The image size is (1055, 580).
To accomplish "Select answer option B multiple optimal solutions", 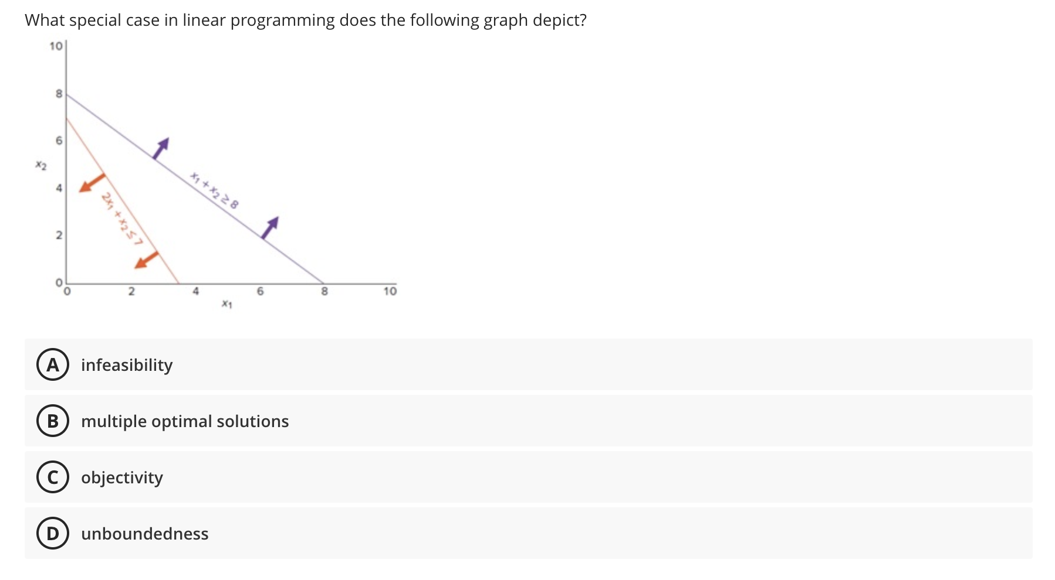I will [x=184, y=421].
